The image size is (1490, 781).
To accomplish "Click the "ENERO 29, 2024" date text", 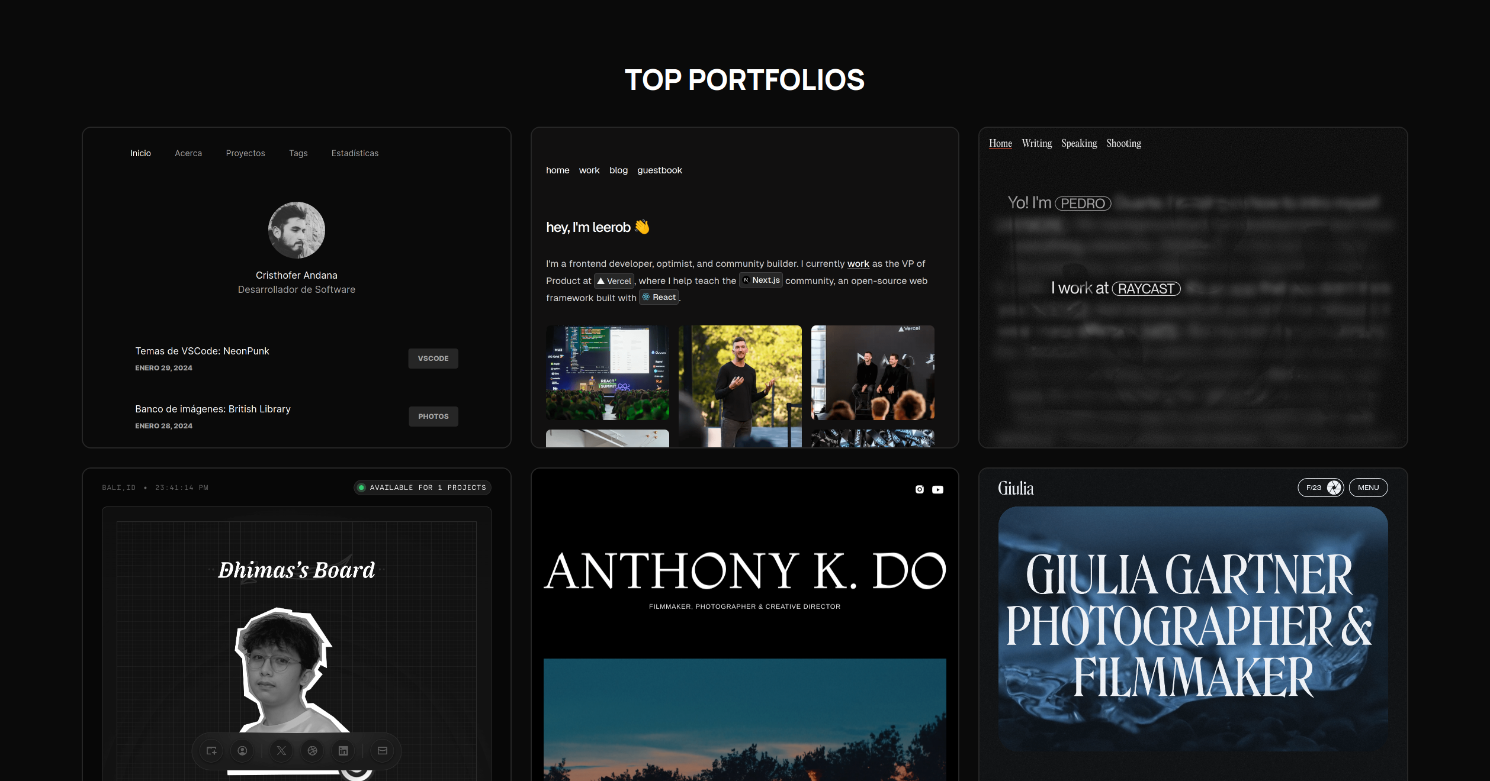I will 163,368.
